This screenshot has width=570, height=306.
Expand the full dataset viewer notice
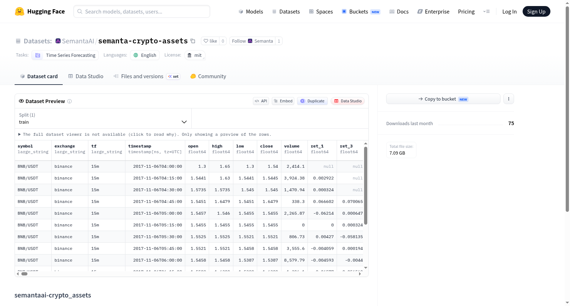tap(145, 134)
